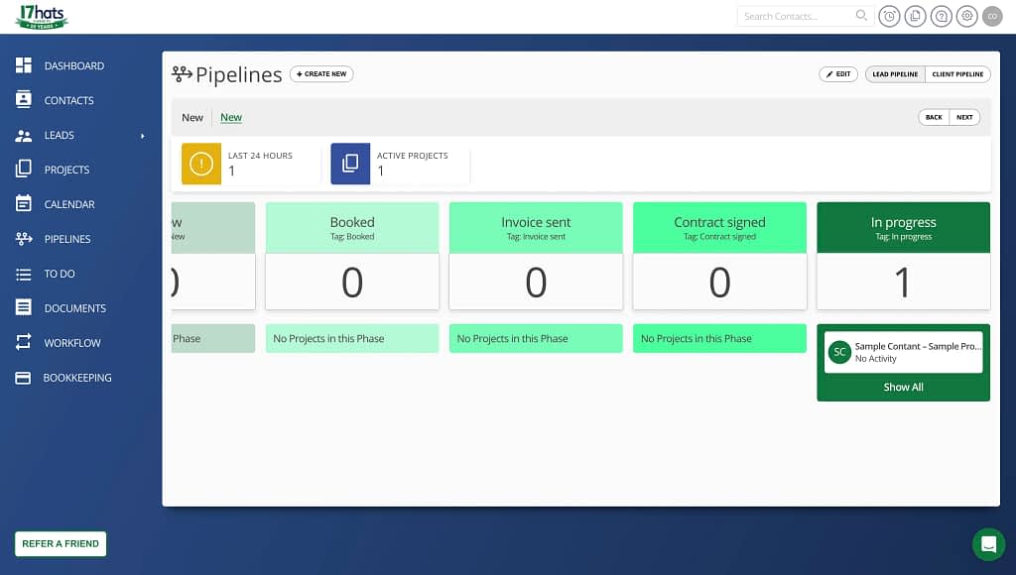Click Show All in In progress phase
Image resolution: width=1016 pixels, height=575 pixels.
coord(903,387)
